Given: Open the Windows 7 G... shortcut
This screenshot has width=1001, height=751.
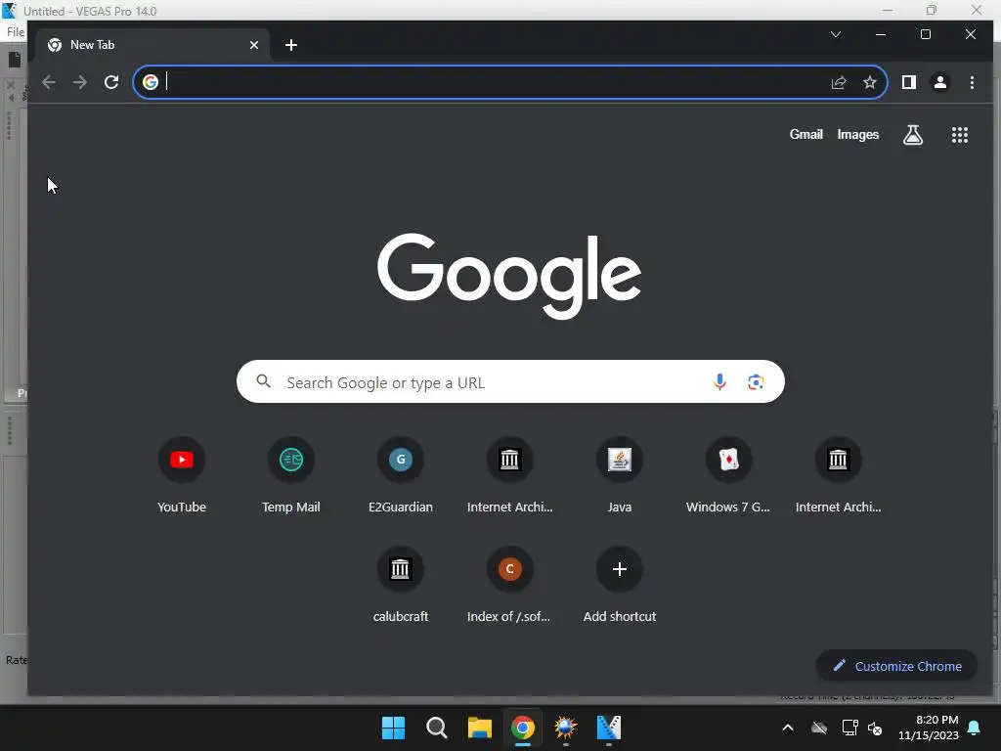Looking at the screenshot, I should [x=728, y=475].
